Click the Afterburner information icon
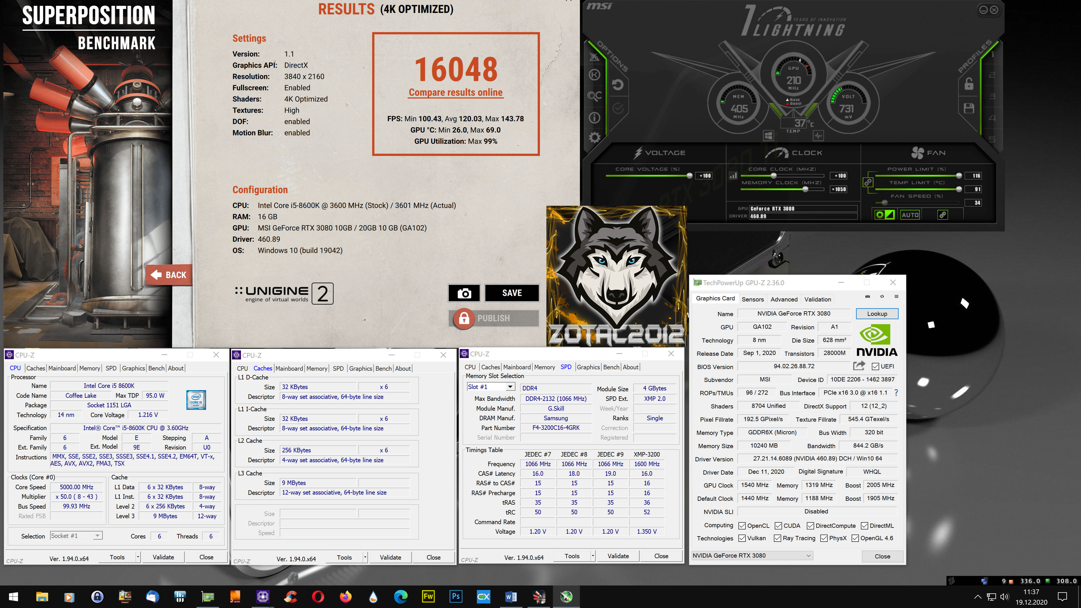1081x608 pixels. tap(594, 118)
